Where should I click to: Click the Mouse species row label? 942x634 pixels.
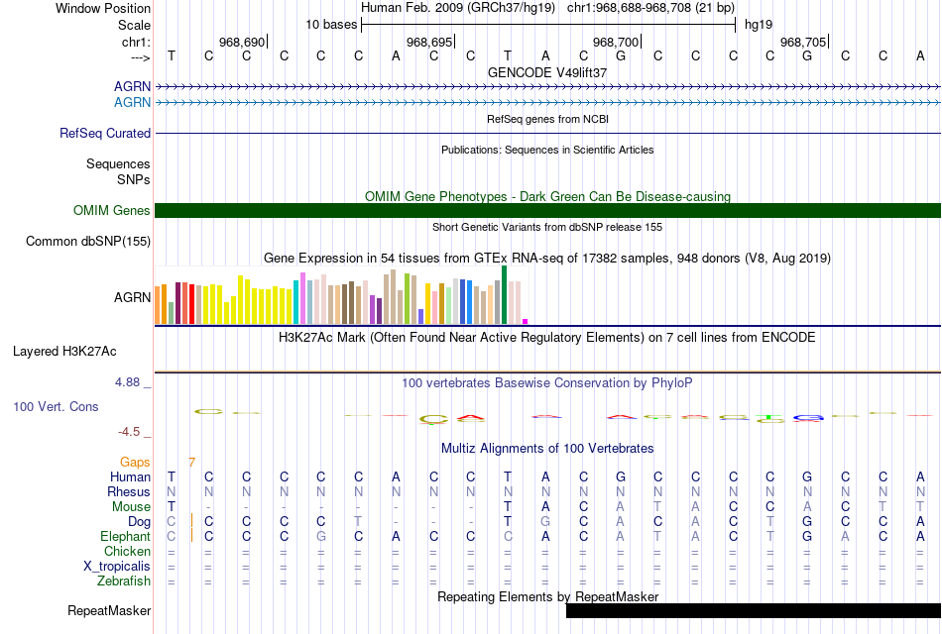(130, 506)
